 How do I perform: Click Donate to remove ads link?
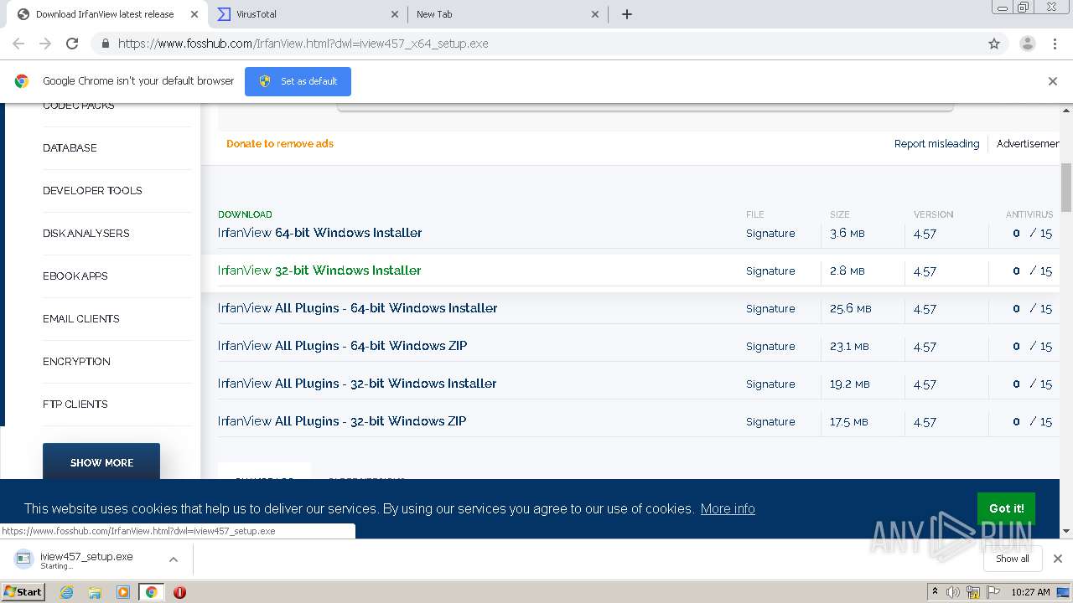click(280, 144)
